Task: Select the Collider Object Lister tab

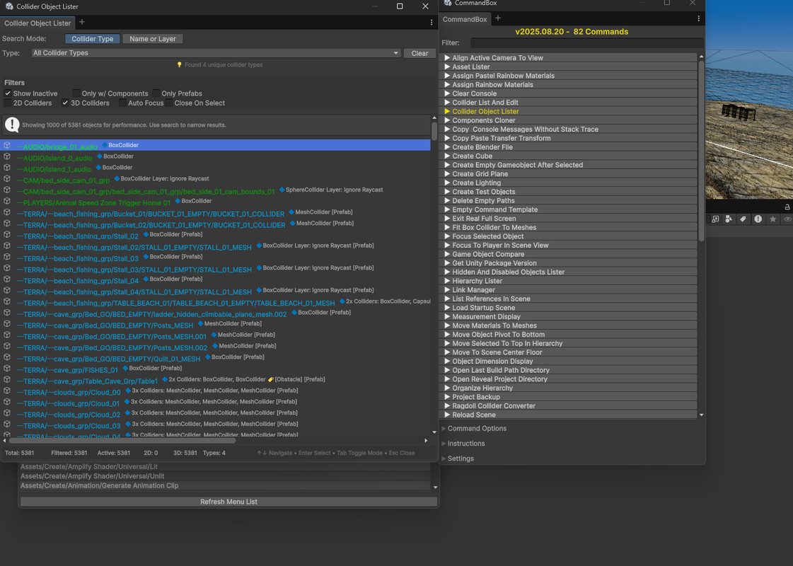Action: coord(37,23)
